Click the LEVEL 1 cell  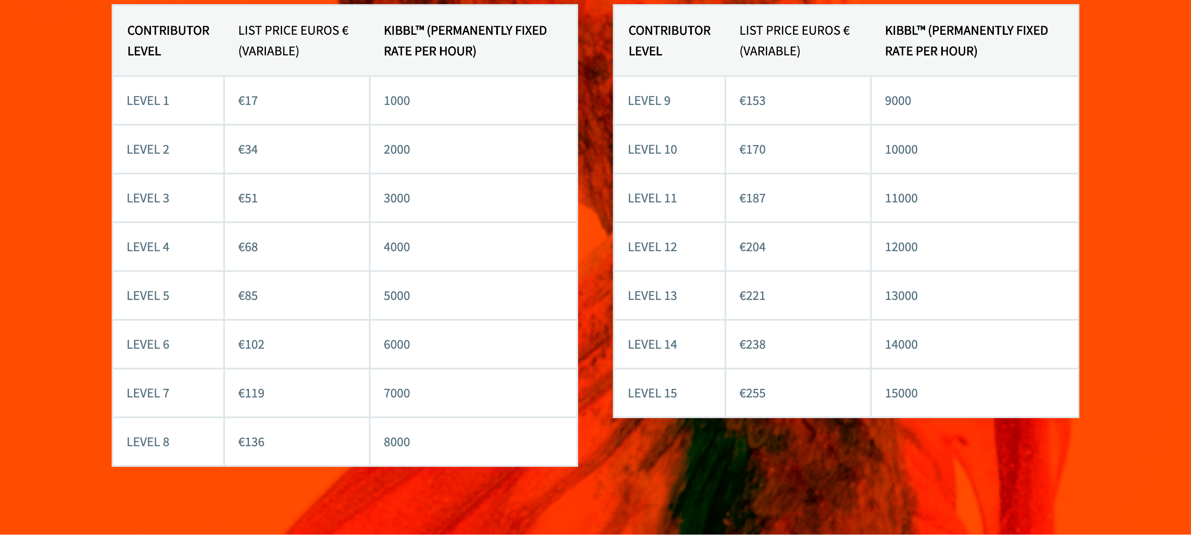(x=168, y=101)
